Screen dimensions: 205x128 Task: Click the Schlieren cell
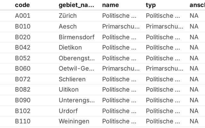tap(72, 79)
